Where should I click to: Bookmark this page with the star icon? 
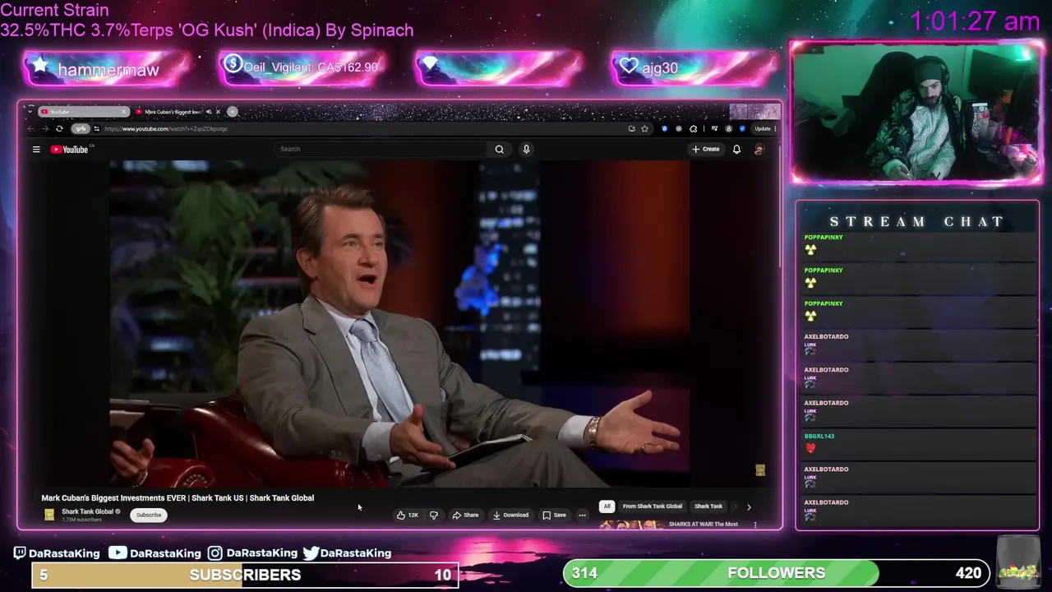click(644, 128)
